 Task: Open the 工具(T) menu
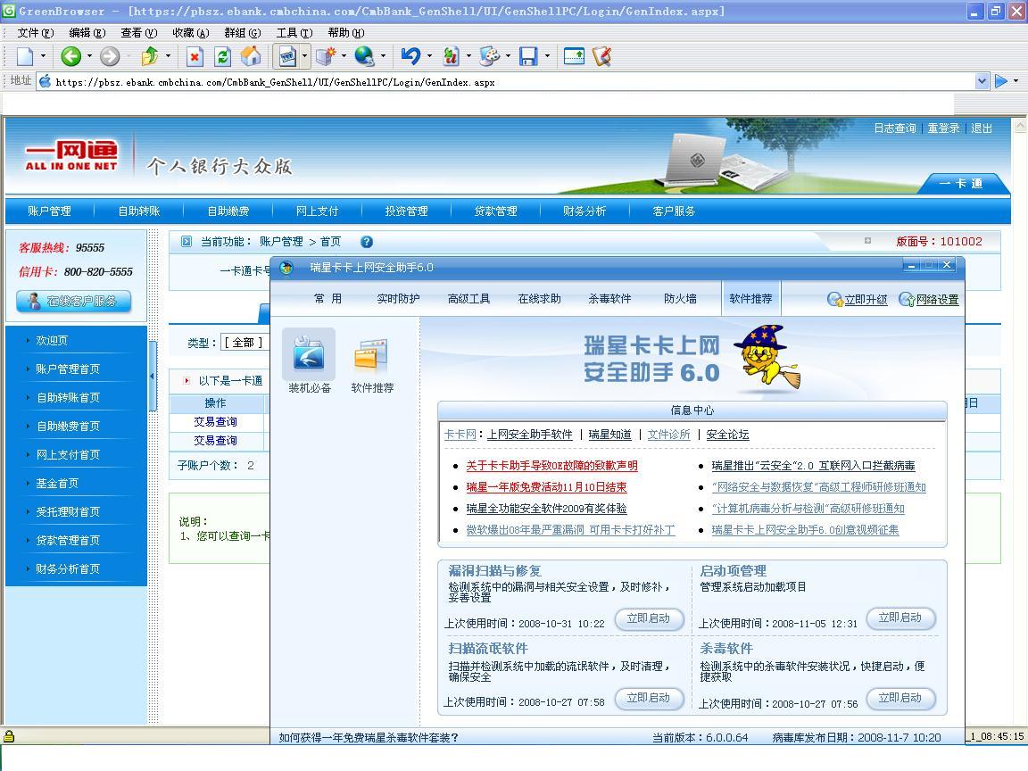[294, 33]
